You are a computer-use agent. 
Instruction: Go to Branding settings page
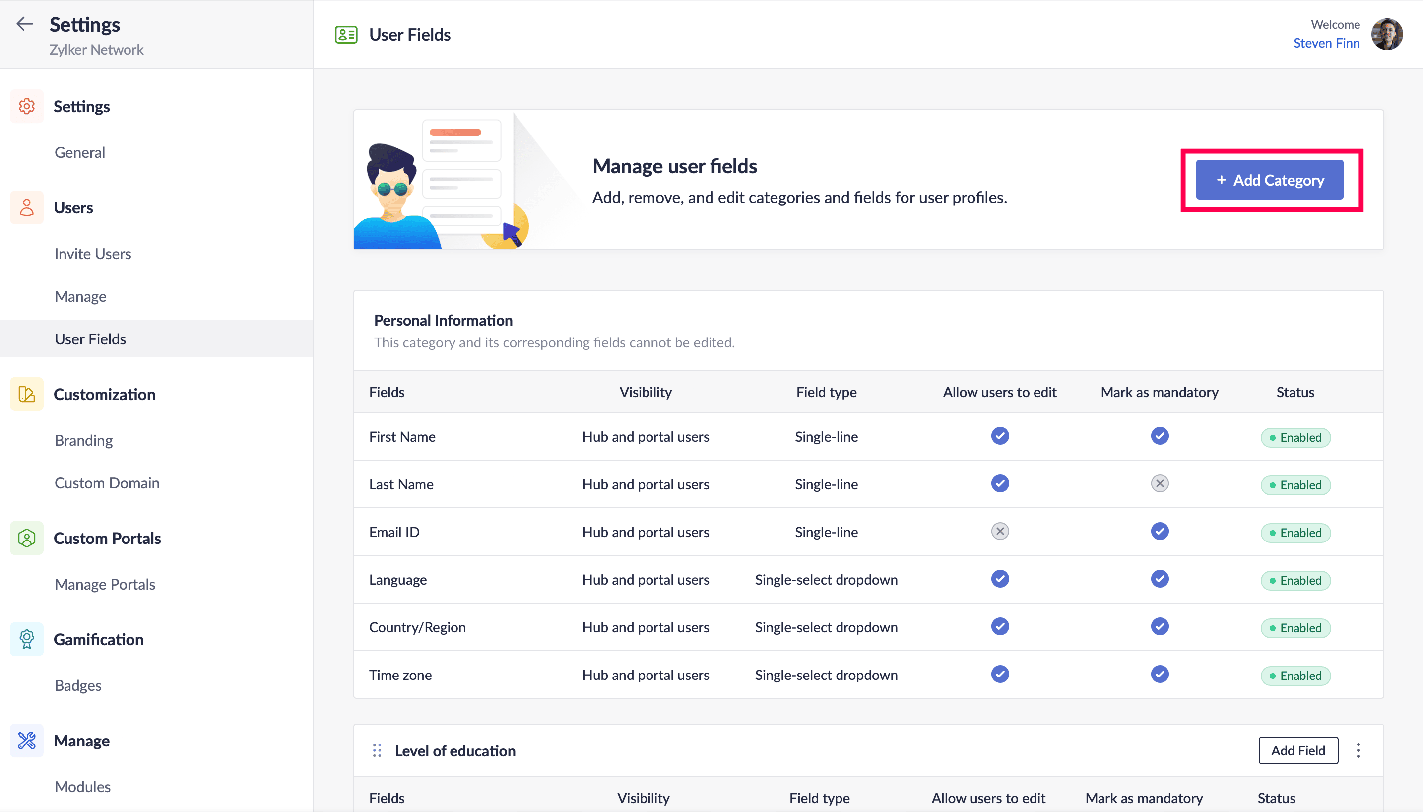[x=84, y=441]
